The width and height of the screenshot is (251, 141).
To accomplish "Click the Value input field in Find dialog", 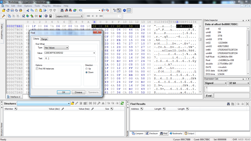I will (x=68, y=53).
